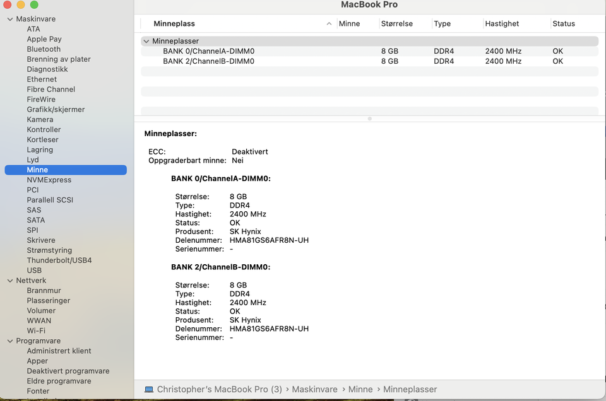
Task: Select Thunderbolt/USB4 in sidebar
Action: point(59,260)
